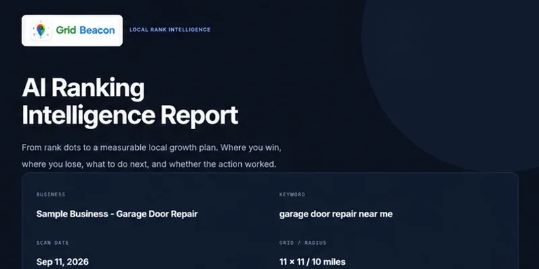Select 'garage door repair near me' keyword value
Image resolution: width=539 pixels, height=269 pixels.
click(336, 214)
